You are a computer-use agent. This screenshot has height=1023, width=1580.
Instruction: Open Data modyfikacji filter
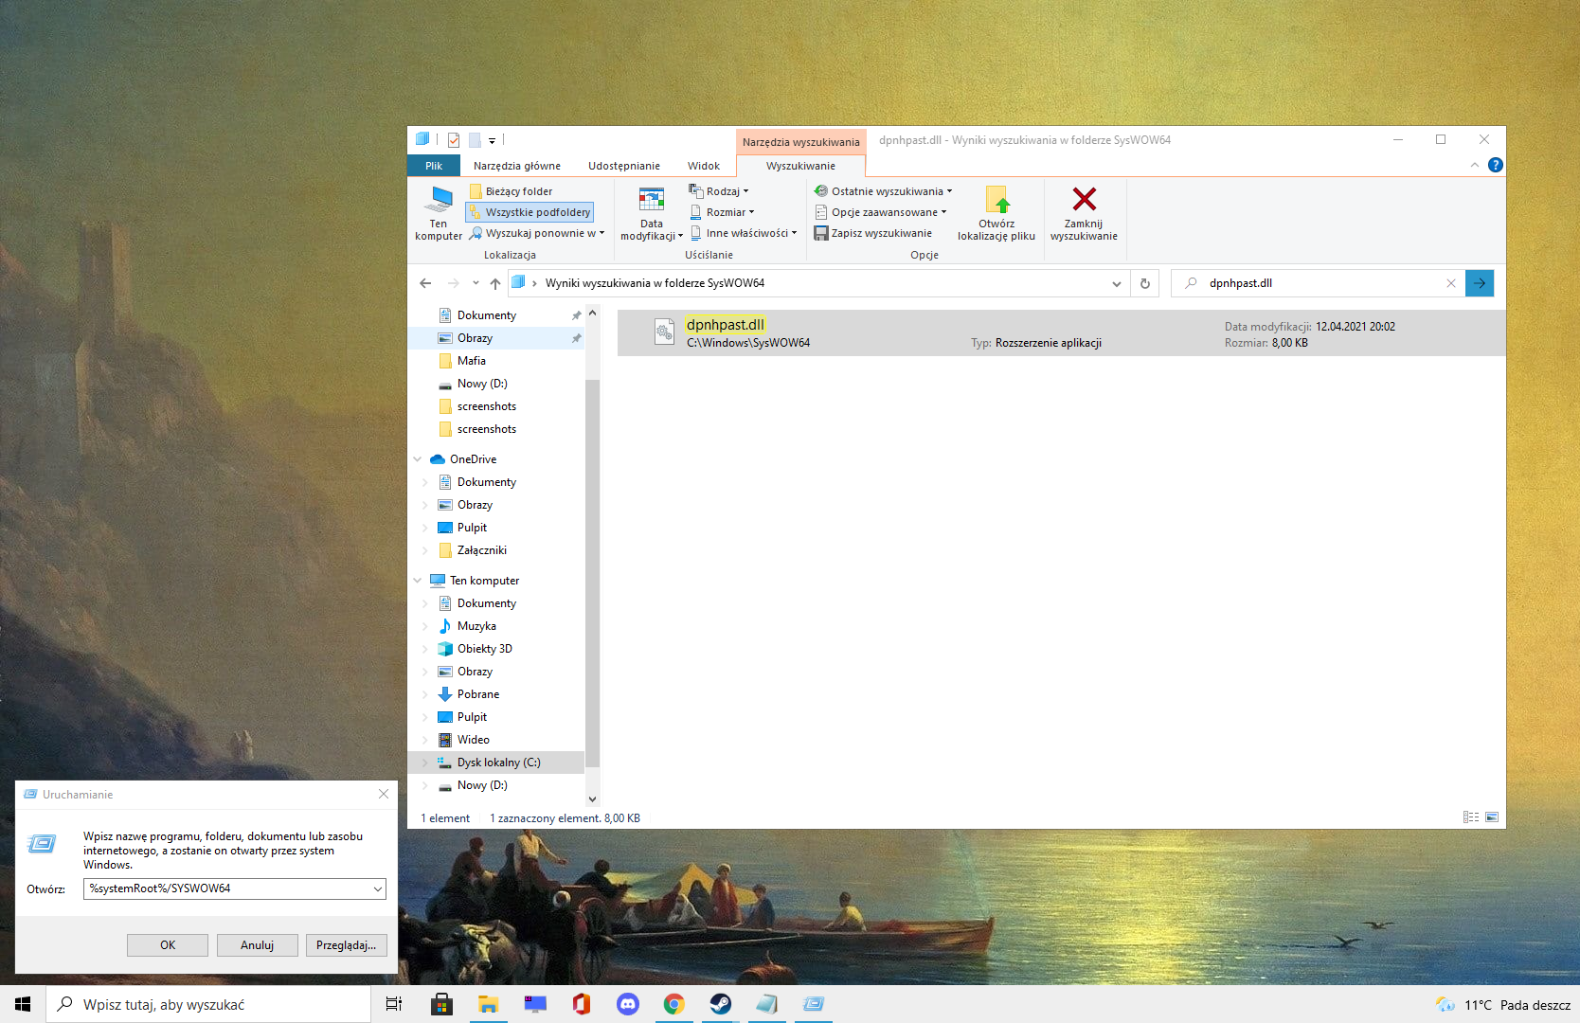click(x=652, y=212)
